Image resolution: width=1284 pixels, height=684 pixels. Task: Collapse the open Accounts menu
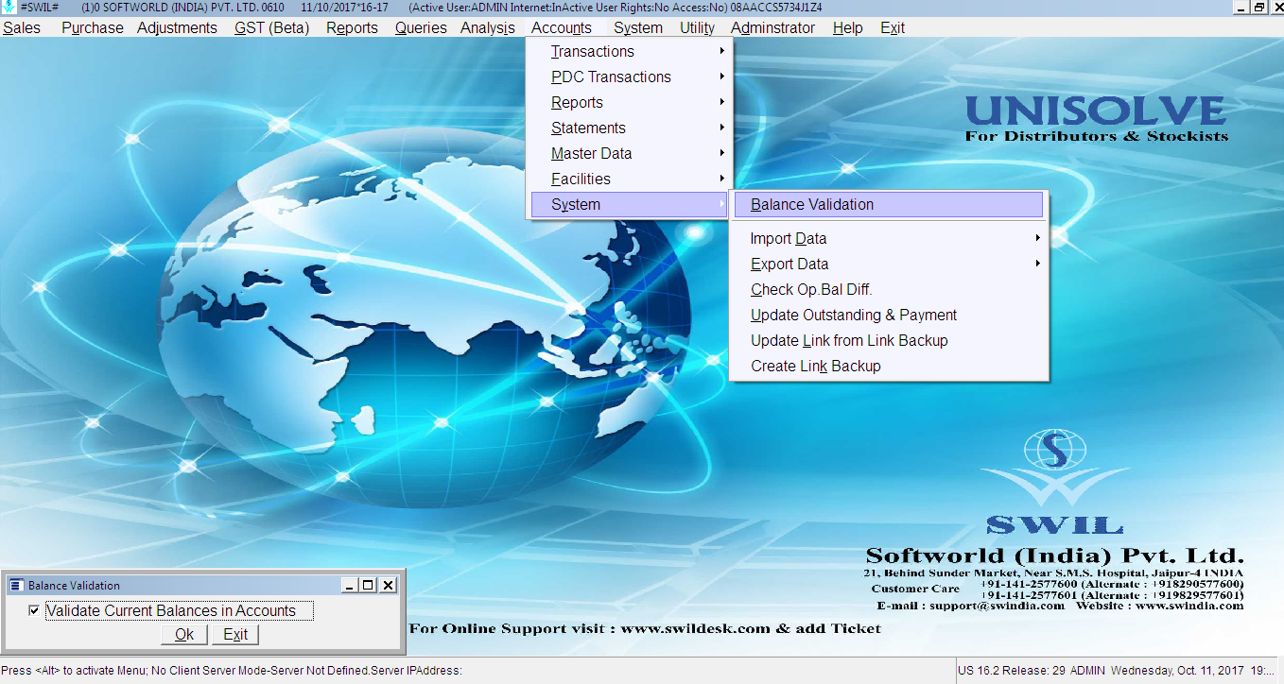pyautogui.click(x=562, y=28)
